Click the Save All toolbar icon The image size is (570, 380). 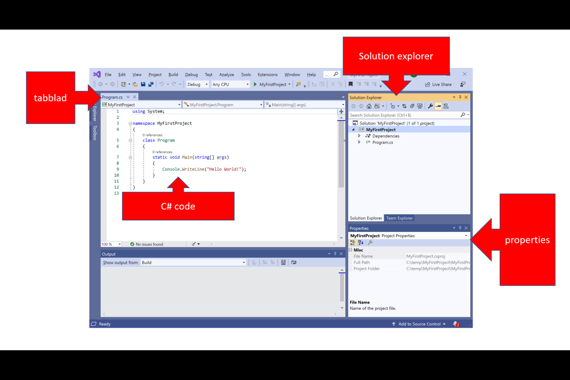click(x=151, y=85)
